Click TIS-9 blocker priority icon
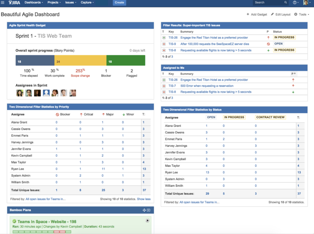This screenshot has width=314, height=234. point(268,44)
